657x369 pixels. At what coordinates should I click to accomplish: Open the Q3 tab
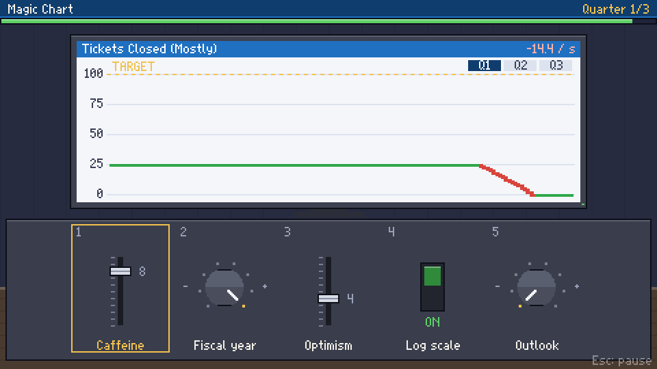coord(556,66)
